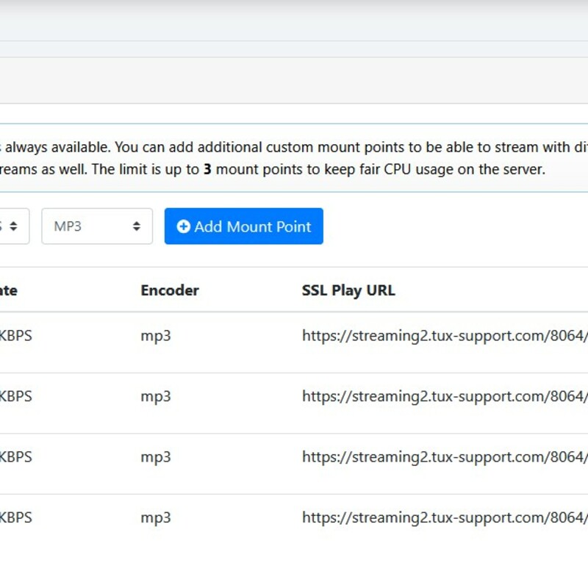The width and height of the screenshot is (588, 588).
Task: Click the SSL Play URL column header
Action: (x=348, y=290)
